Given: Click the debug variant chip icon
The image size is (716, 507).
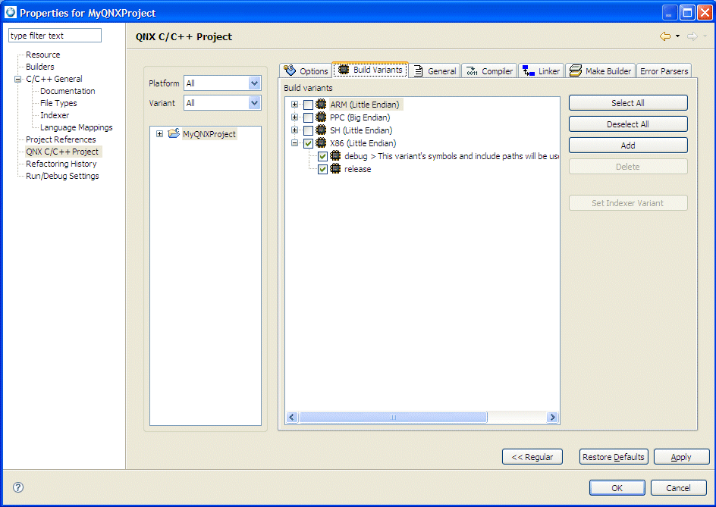Looking at the screenshot, I should point(335,156).
